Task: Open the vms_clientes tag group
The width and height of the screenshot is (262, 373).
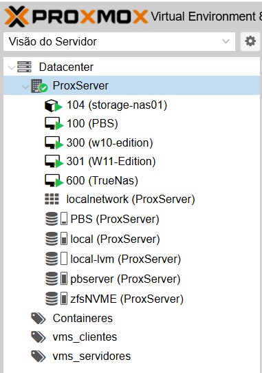Action: point(85,337)
